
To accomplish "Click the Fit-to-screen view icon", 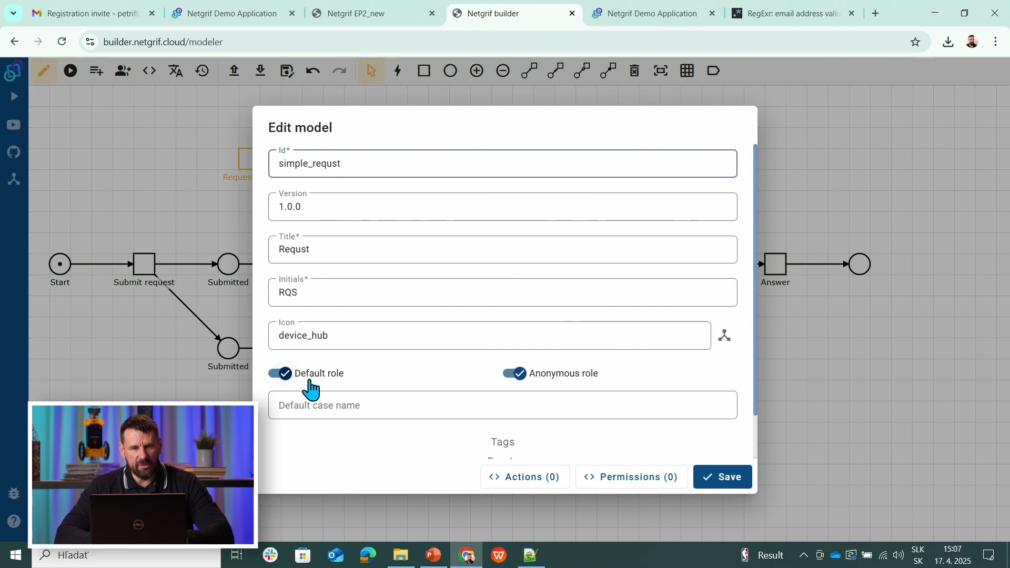I will [661, 70].
